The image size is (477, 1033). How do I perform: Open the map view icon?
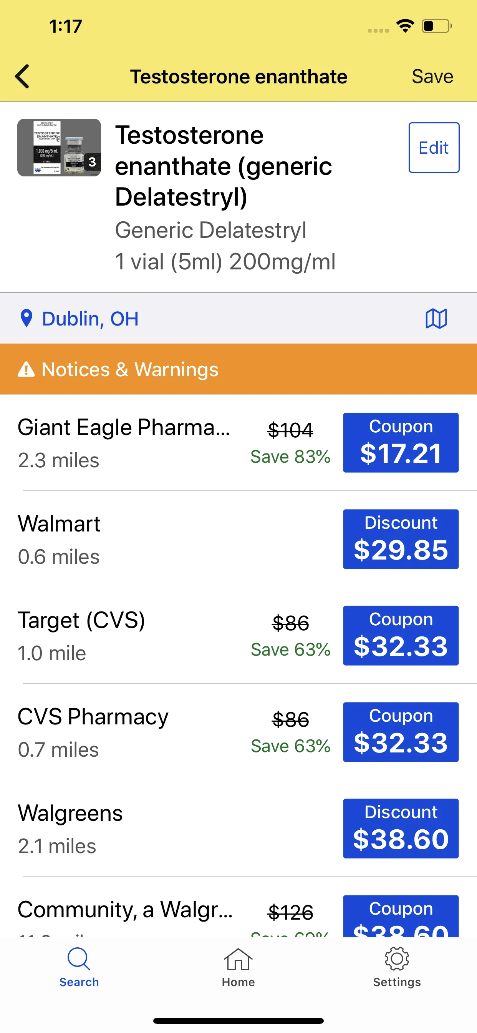click(x=436, y=319)
